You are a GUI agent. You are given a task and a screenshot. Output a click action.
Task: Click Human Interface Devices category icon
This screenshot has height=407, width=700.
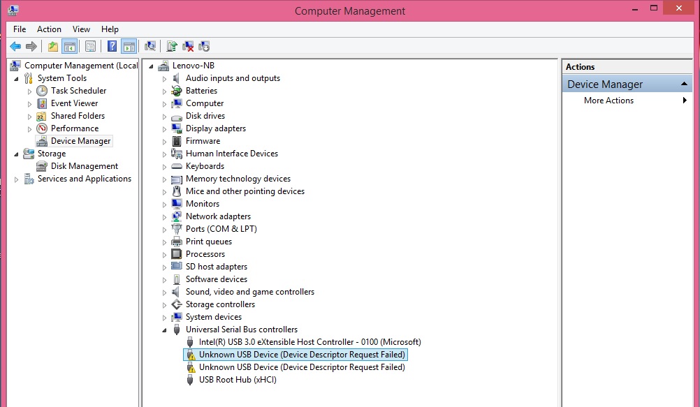(177, 154)
